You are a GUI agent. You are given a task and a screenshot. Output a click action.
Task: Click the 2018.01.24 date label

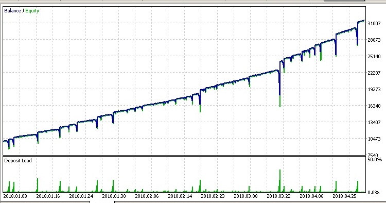tap(81, 196)
